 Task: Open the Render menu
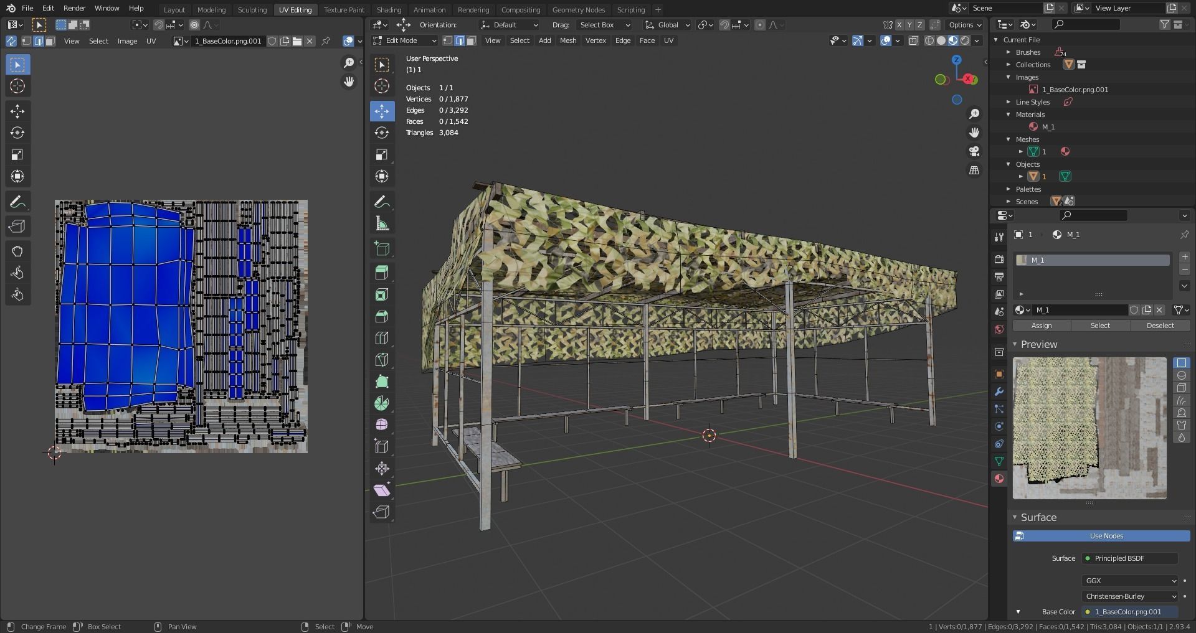tap(74, 8)
